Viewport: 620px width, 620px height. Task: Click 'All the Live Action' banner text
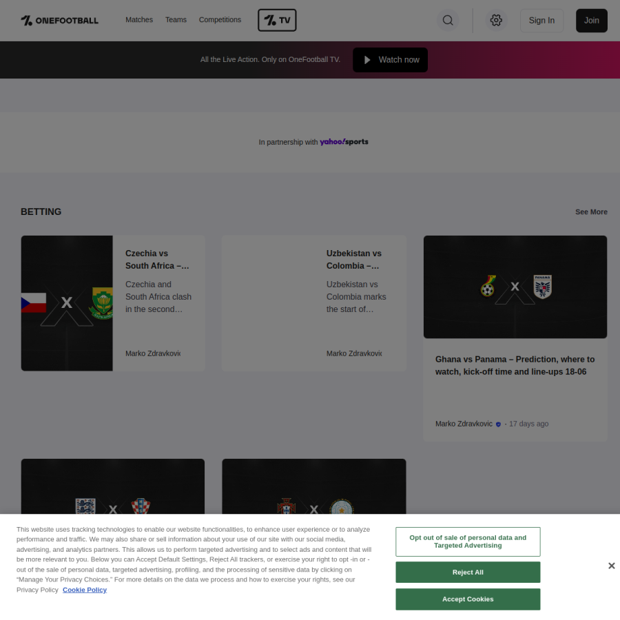(270, 60)
